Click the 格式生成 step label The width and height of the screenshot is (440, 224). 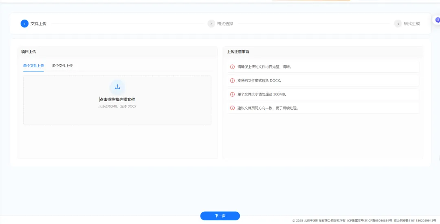(x=411, y=24)
